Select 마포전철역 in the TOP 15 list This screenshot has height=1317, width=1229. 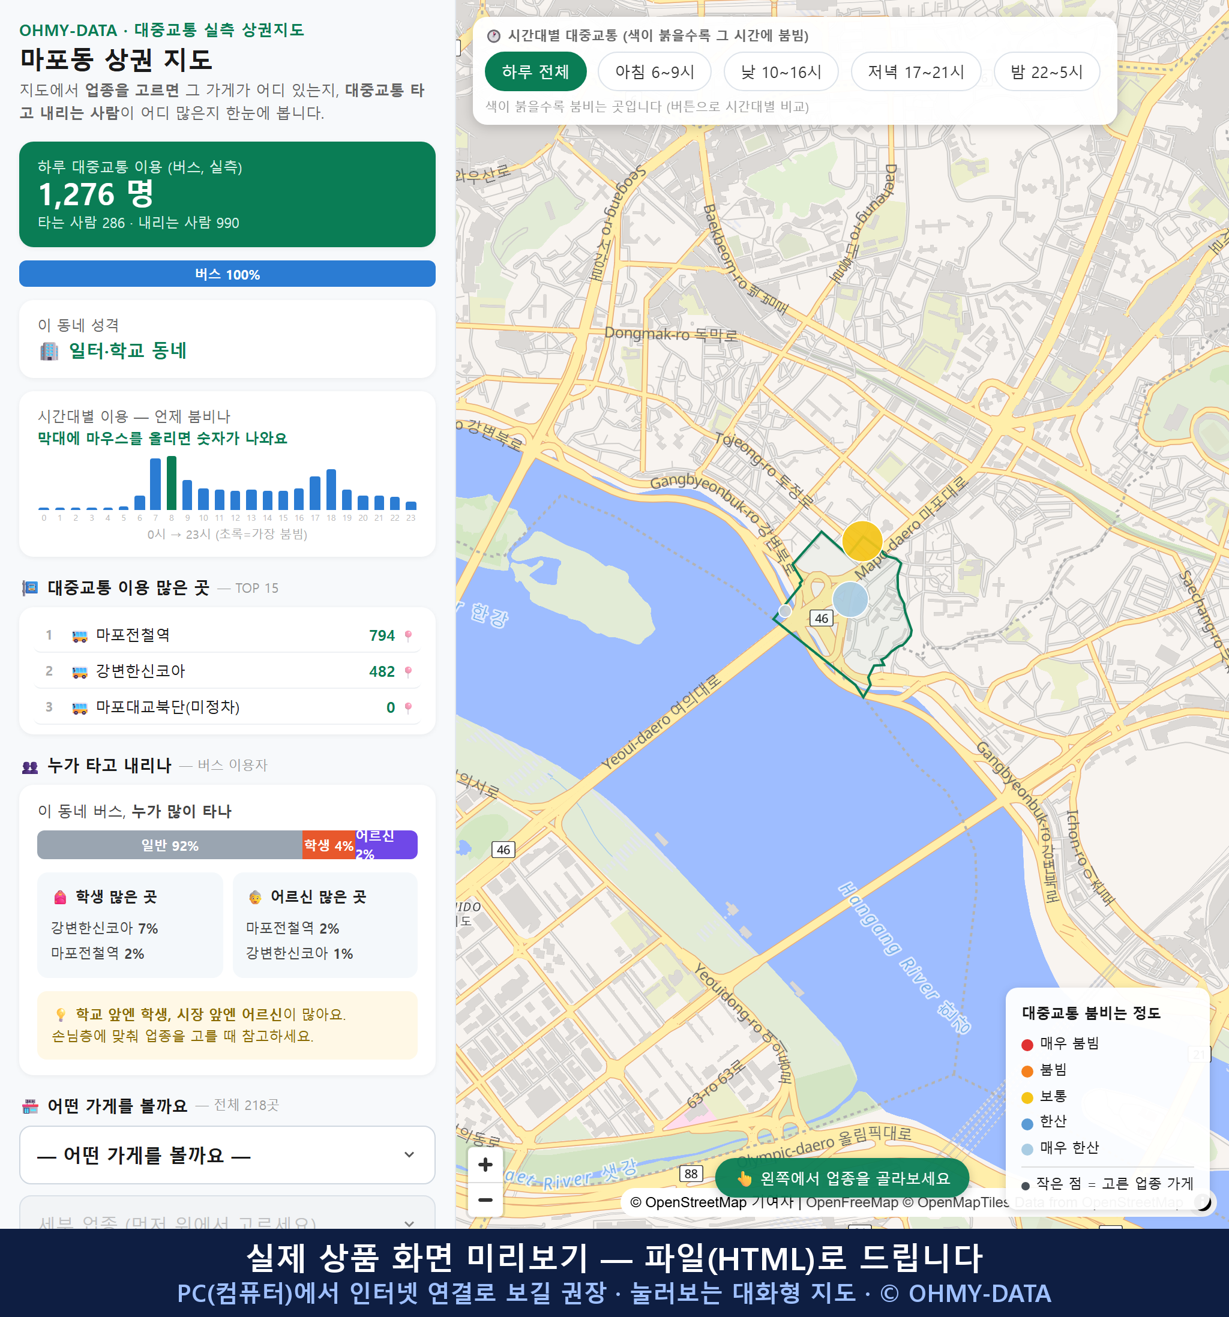point(227,635)
